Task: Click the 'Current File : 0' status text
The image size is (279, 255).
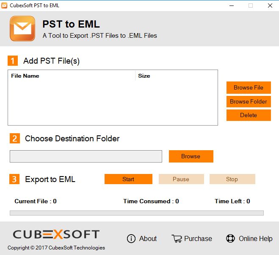Action: point(36,201)
